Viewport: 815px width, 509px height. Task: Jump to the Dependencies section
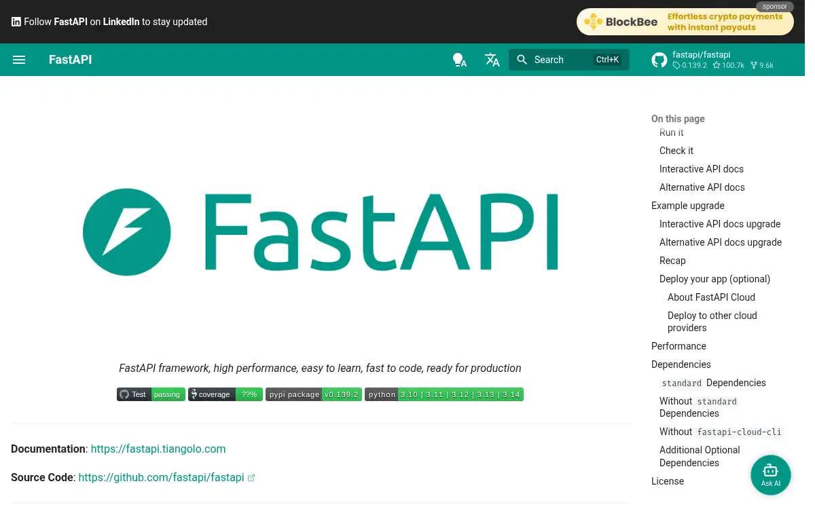click(x=681, y=364)
